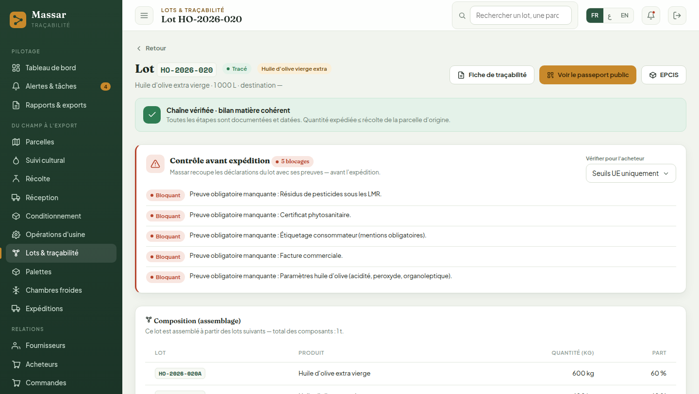
Task: Navigate to Chambres froides
Action: pyautogui.click(x=61, y=290)
